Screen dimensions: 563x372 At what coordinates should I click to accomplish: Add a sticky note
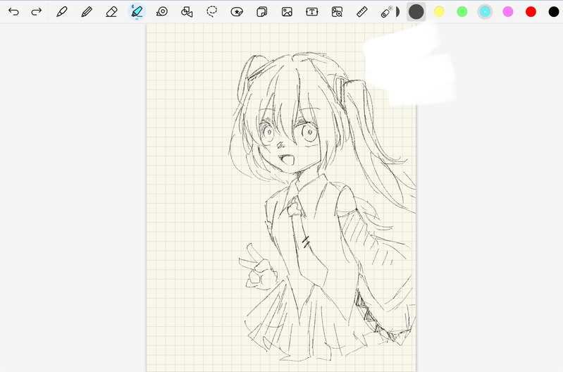click(x=261, y=12)
